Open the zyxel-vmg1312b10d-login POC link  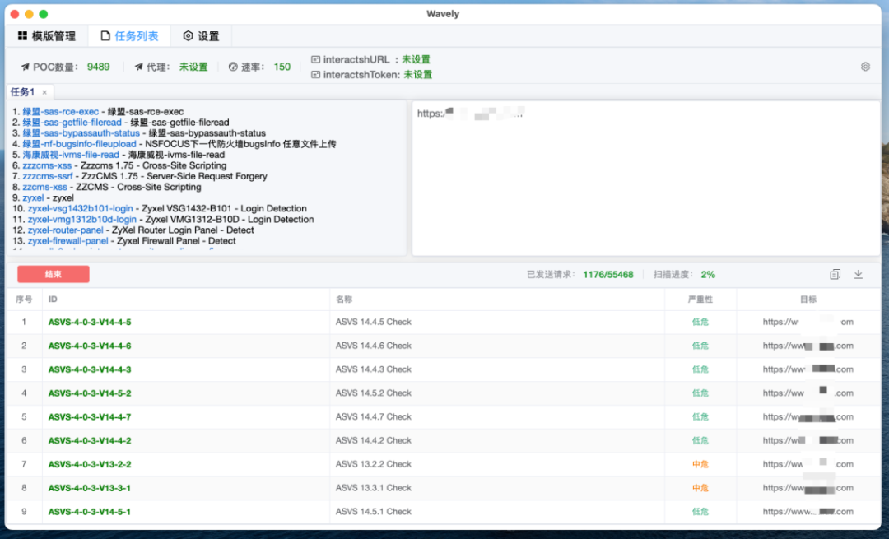(x=82, y=220)
